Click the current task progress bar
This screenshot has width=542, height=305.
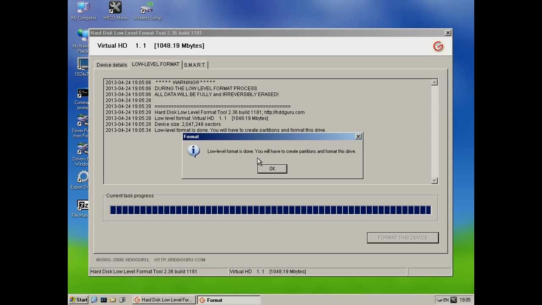point(271,210)
